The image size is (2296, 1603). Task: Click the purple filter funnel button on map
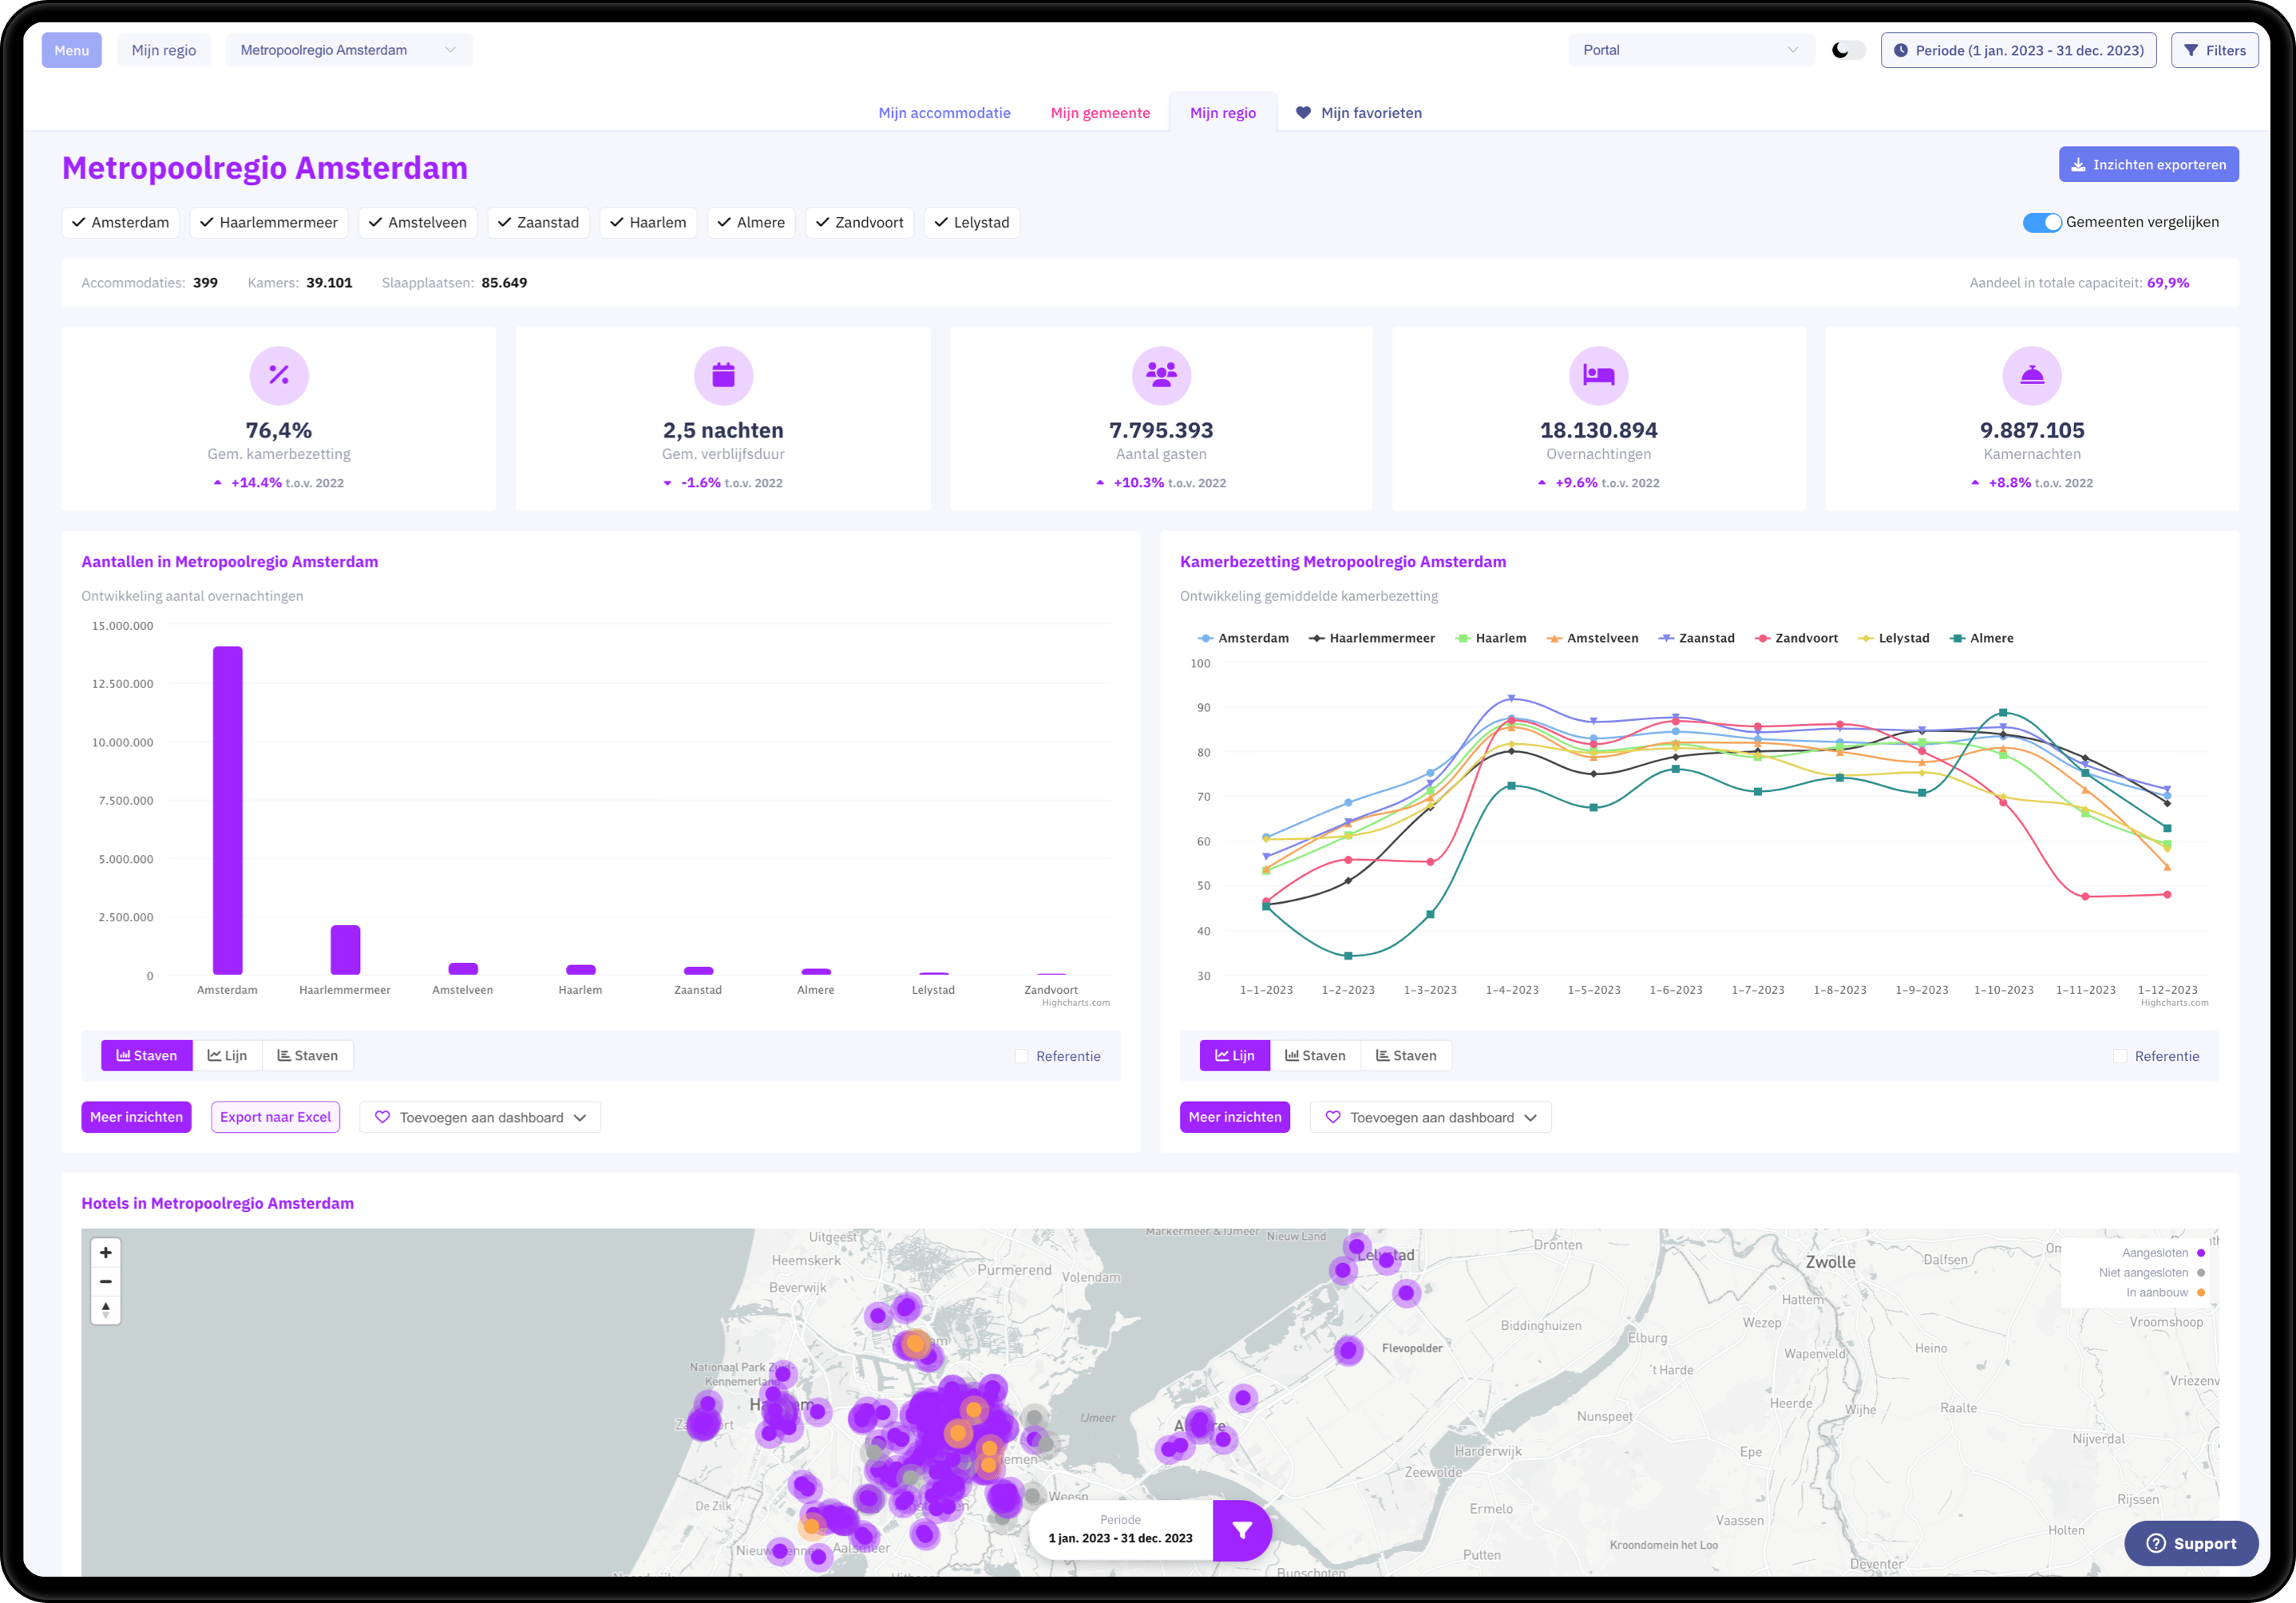coord(1242,1530)
